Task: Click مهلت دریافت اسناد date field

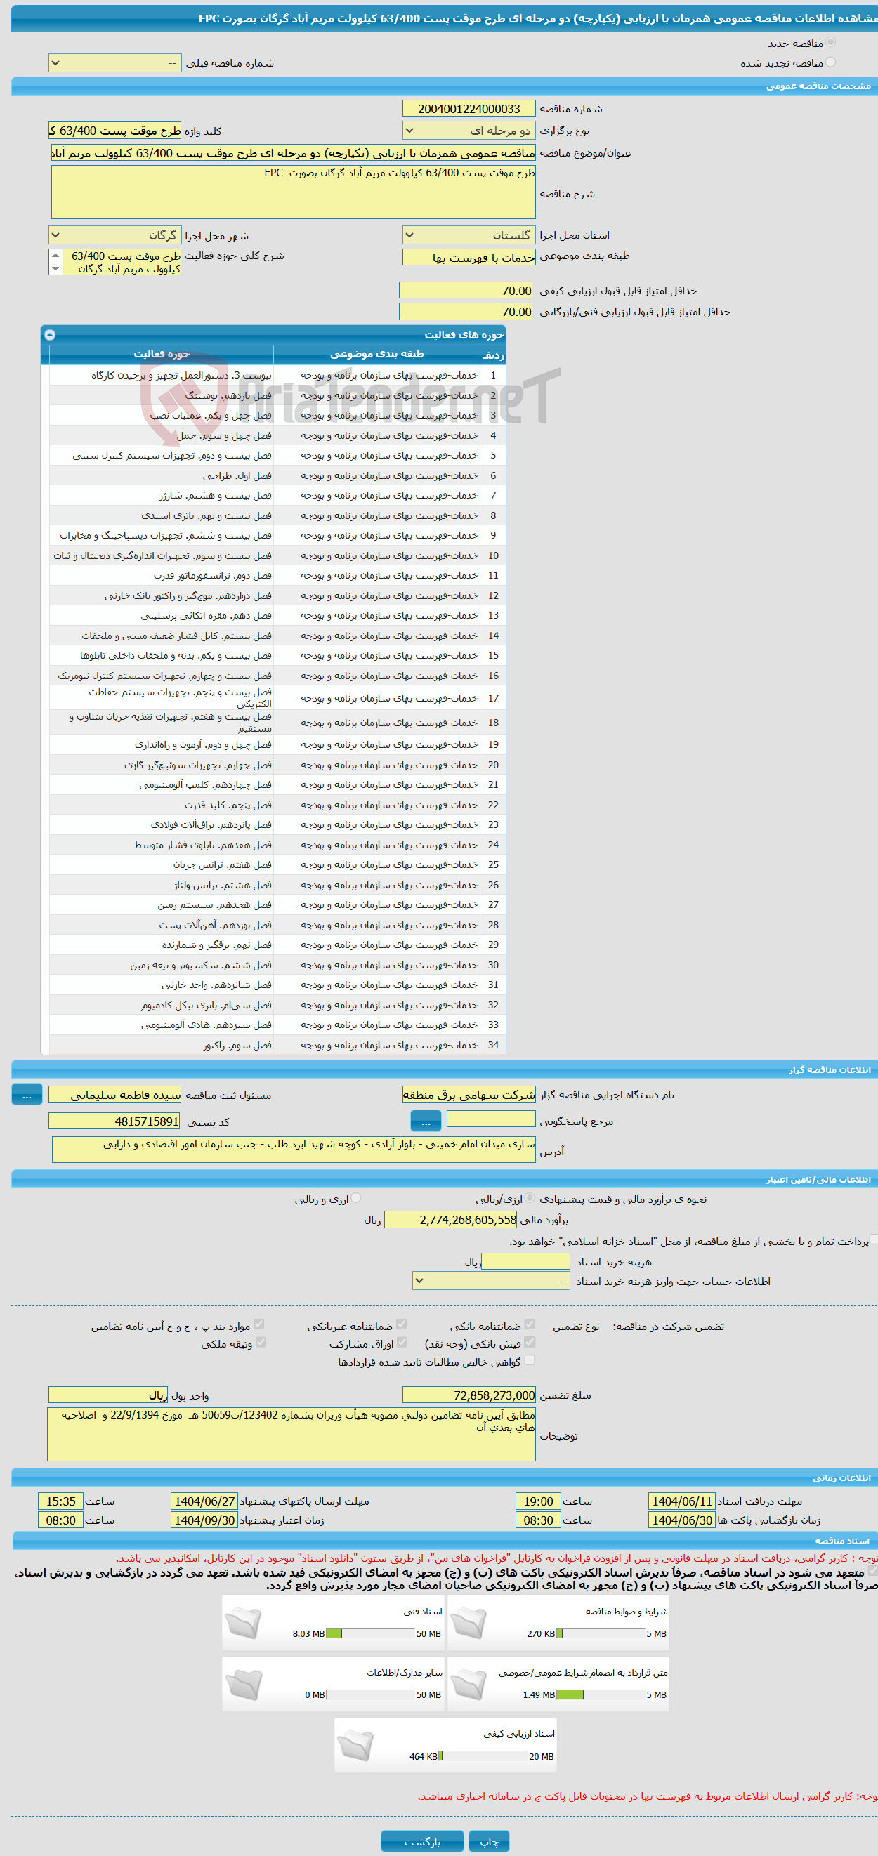Action: (x=681, y=1501)
